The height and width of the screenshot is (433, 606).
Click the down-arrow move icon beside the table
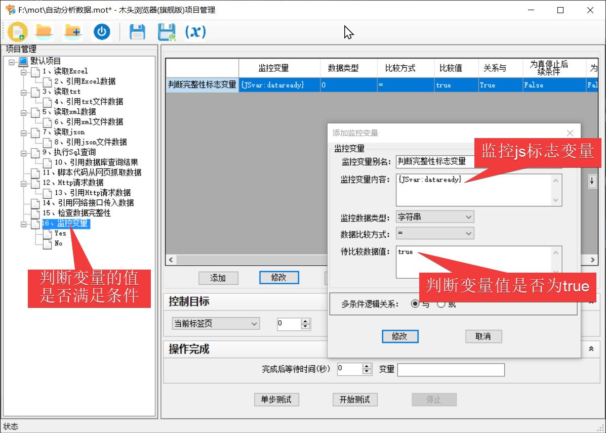click(592, 181)
